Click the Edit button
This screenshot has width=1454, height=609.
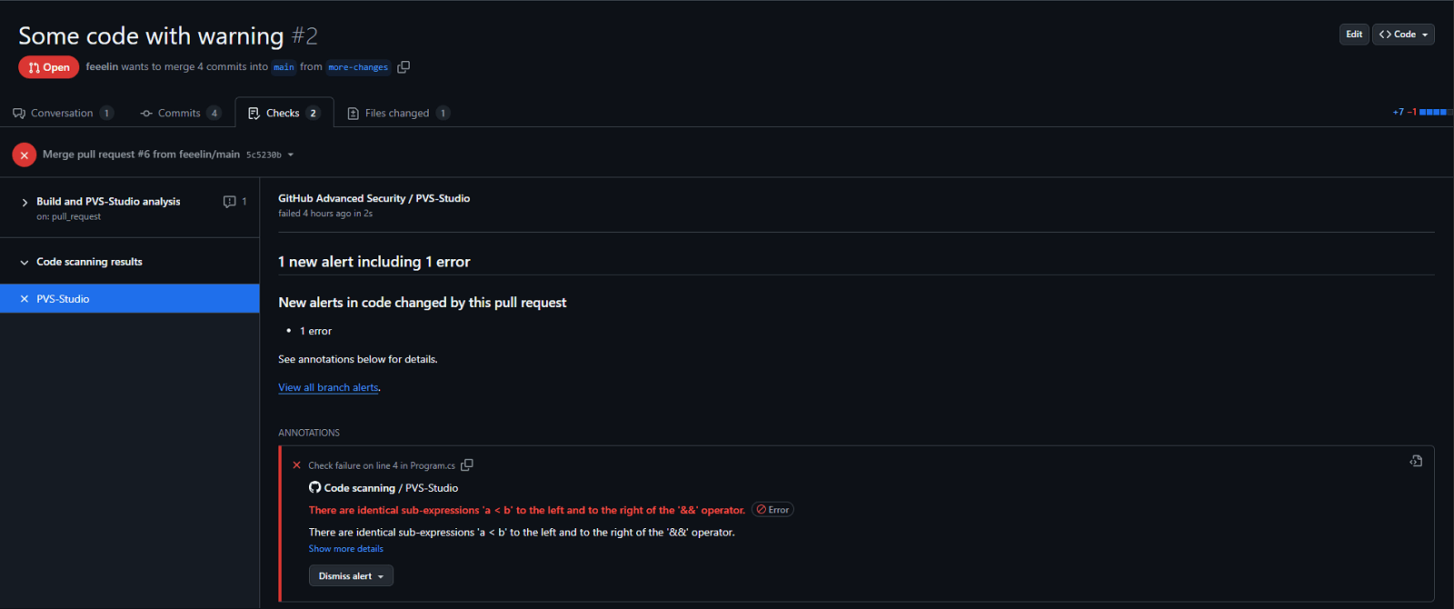point(1354,35)
